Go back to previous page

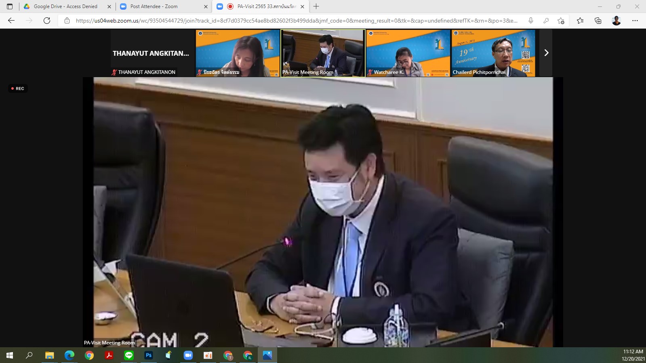click(11, 21)
